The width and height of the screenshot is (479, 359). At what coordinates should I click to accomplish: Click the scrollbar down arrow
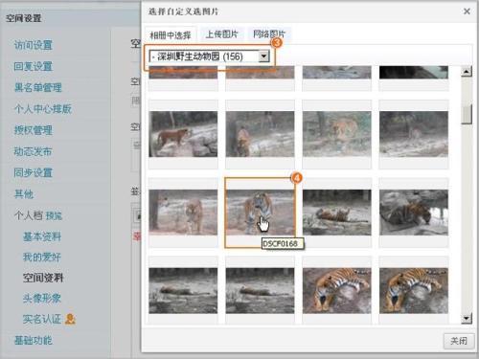click(x=467, y=318)
